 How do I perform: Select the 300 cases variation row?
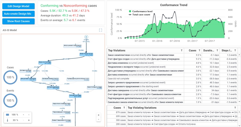172,120
